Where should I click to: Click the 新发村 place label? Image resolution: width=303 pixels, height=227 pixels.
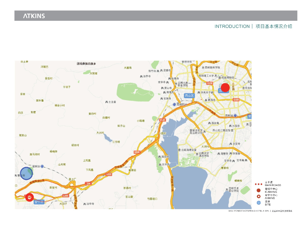point(53,188)
